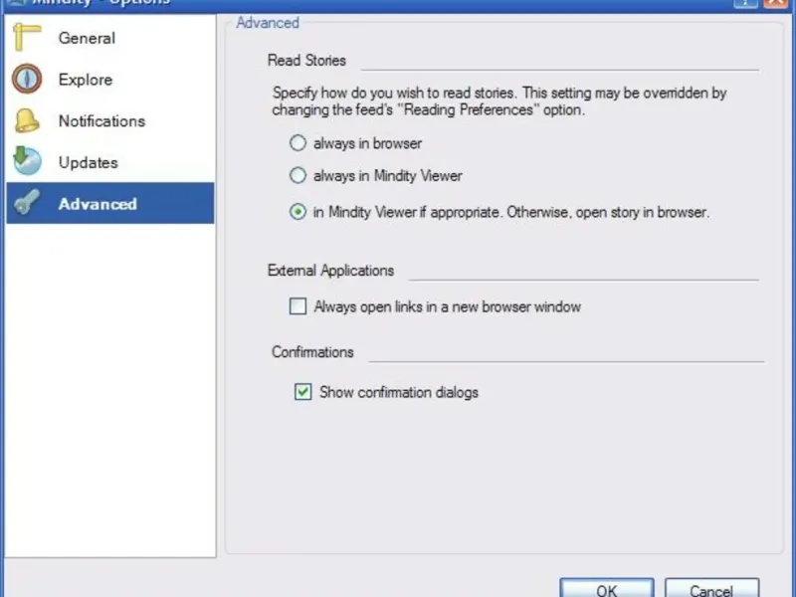The image size is (796, 597).
Task: Switch to the Explore options page
Action: click(86, 80)
